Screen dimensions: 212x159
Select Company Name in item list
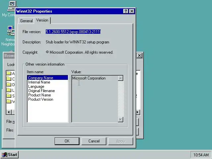point(48,78)
